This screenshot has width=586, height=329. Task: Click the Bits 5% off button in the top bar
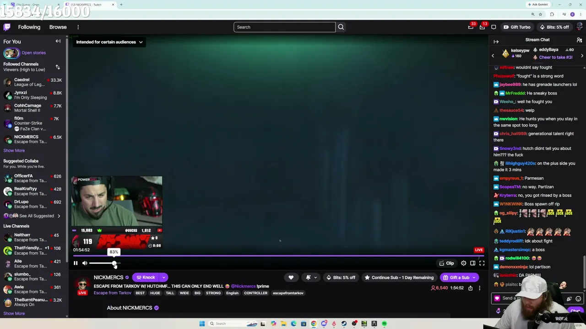[554, 27]
